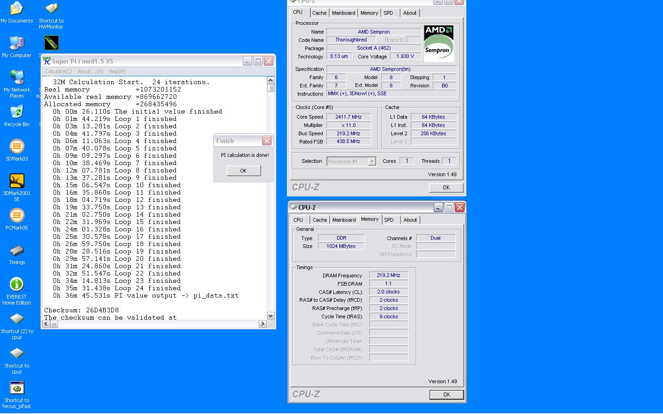
Task: Open the Recycle Bin icon
Action: point(17,116)
